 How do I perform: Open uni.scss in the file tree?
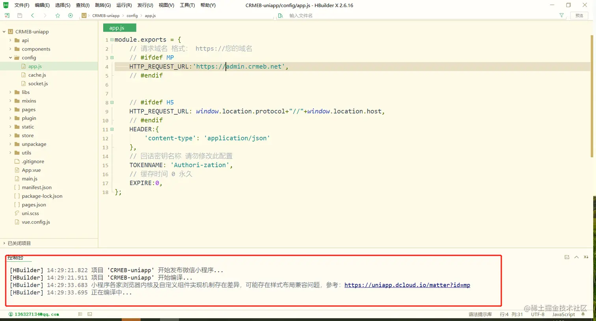30,213
